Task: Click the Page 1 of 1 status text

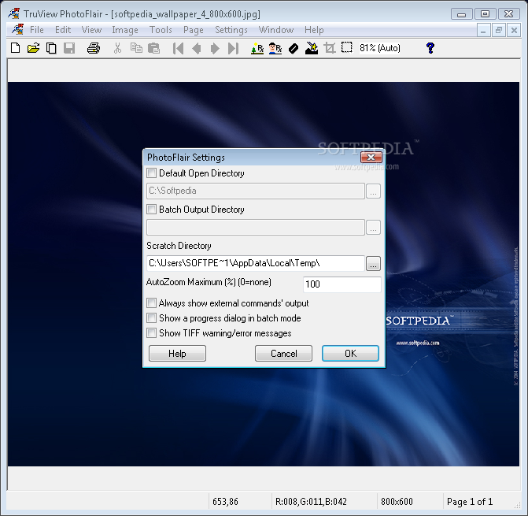Action: [x=470, y=502]
